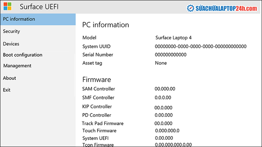Screen dimensions: 262x147
Task: Select SAM Controller version 00.000.00
Action: (165, 89)
